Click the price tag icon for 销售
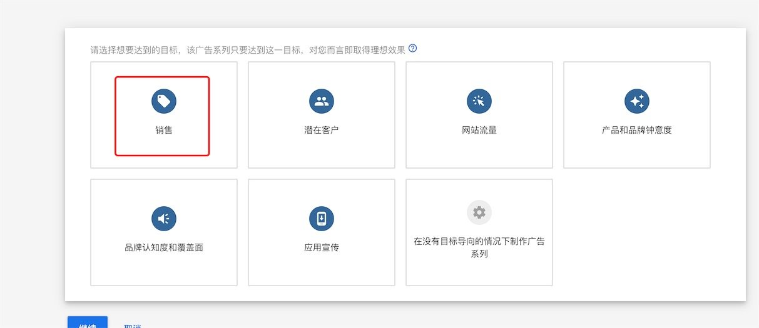This screenshot has height=328, width=759. click(x=164, y=101)
